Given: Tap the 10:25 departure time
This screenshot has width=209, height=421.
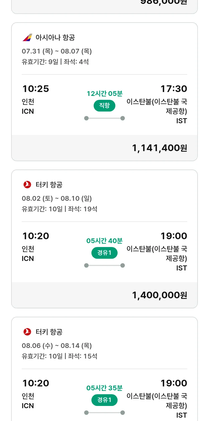Looking at the screenshot, I should [x=36, y=89].
